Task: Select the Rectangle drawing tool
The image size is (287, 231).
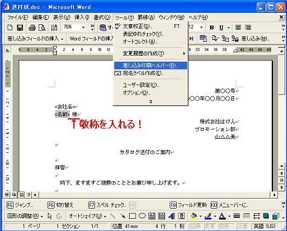Action: point(132,216)
